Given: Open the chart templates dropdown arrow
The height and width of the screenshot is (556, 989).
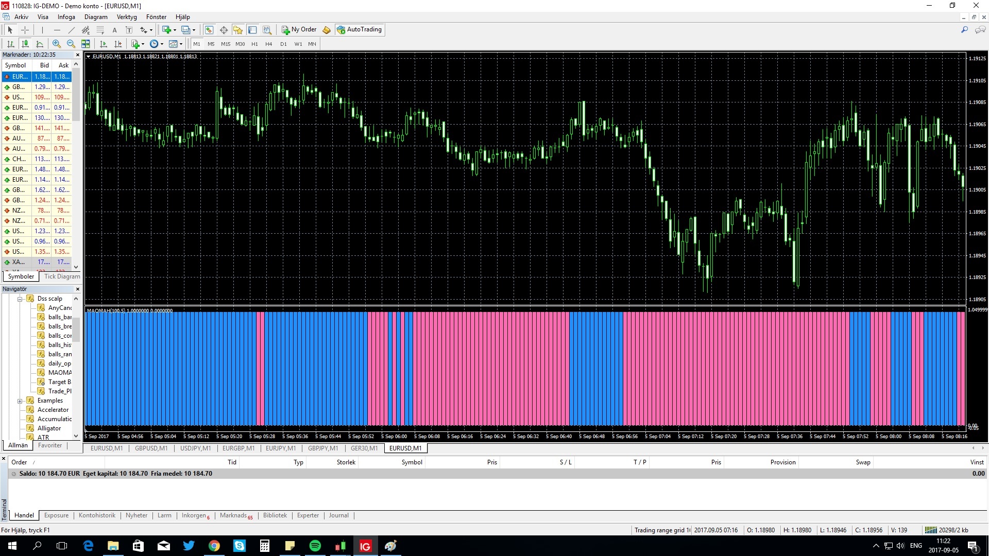Looking at the screenshot, I should point(182,44).
